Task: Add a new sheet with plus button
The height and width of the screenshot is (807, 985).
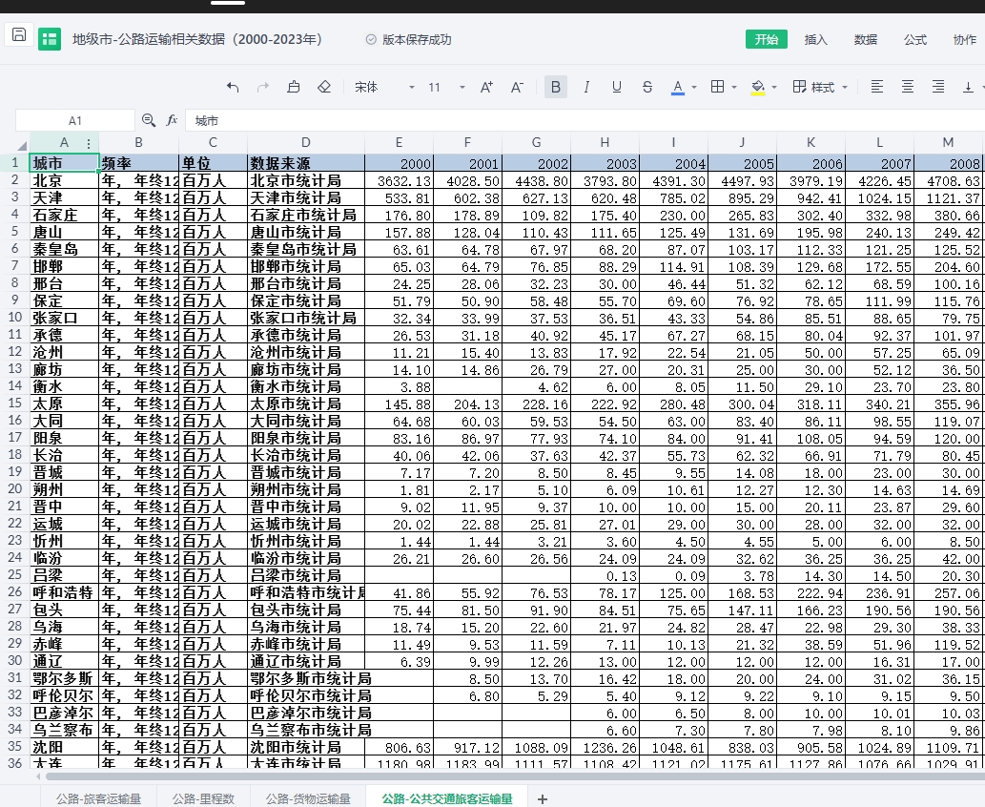Action: [543, 798]
